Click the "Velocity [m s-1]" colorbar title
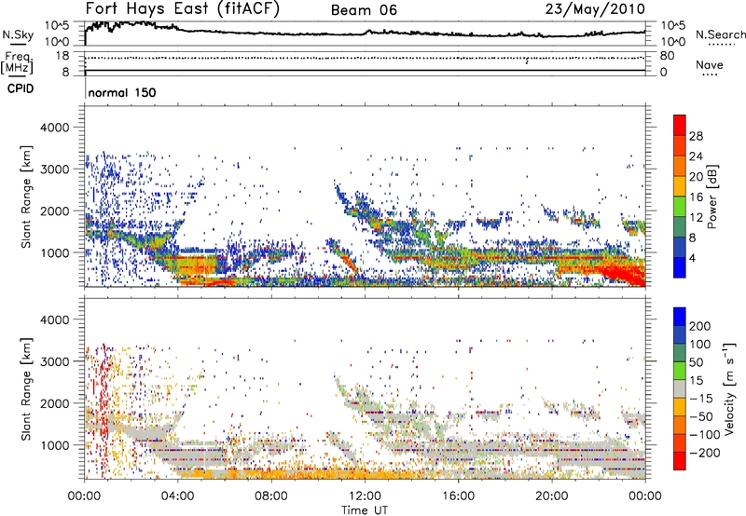746x516 pixels. (x=729, y=388)
